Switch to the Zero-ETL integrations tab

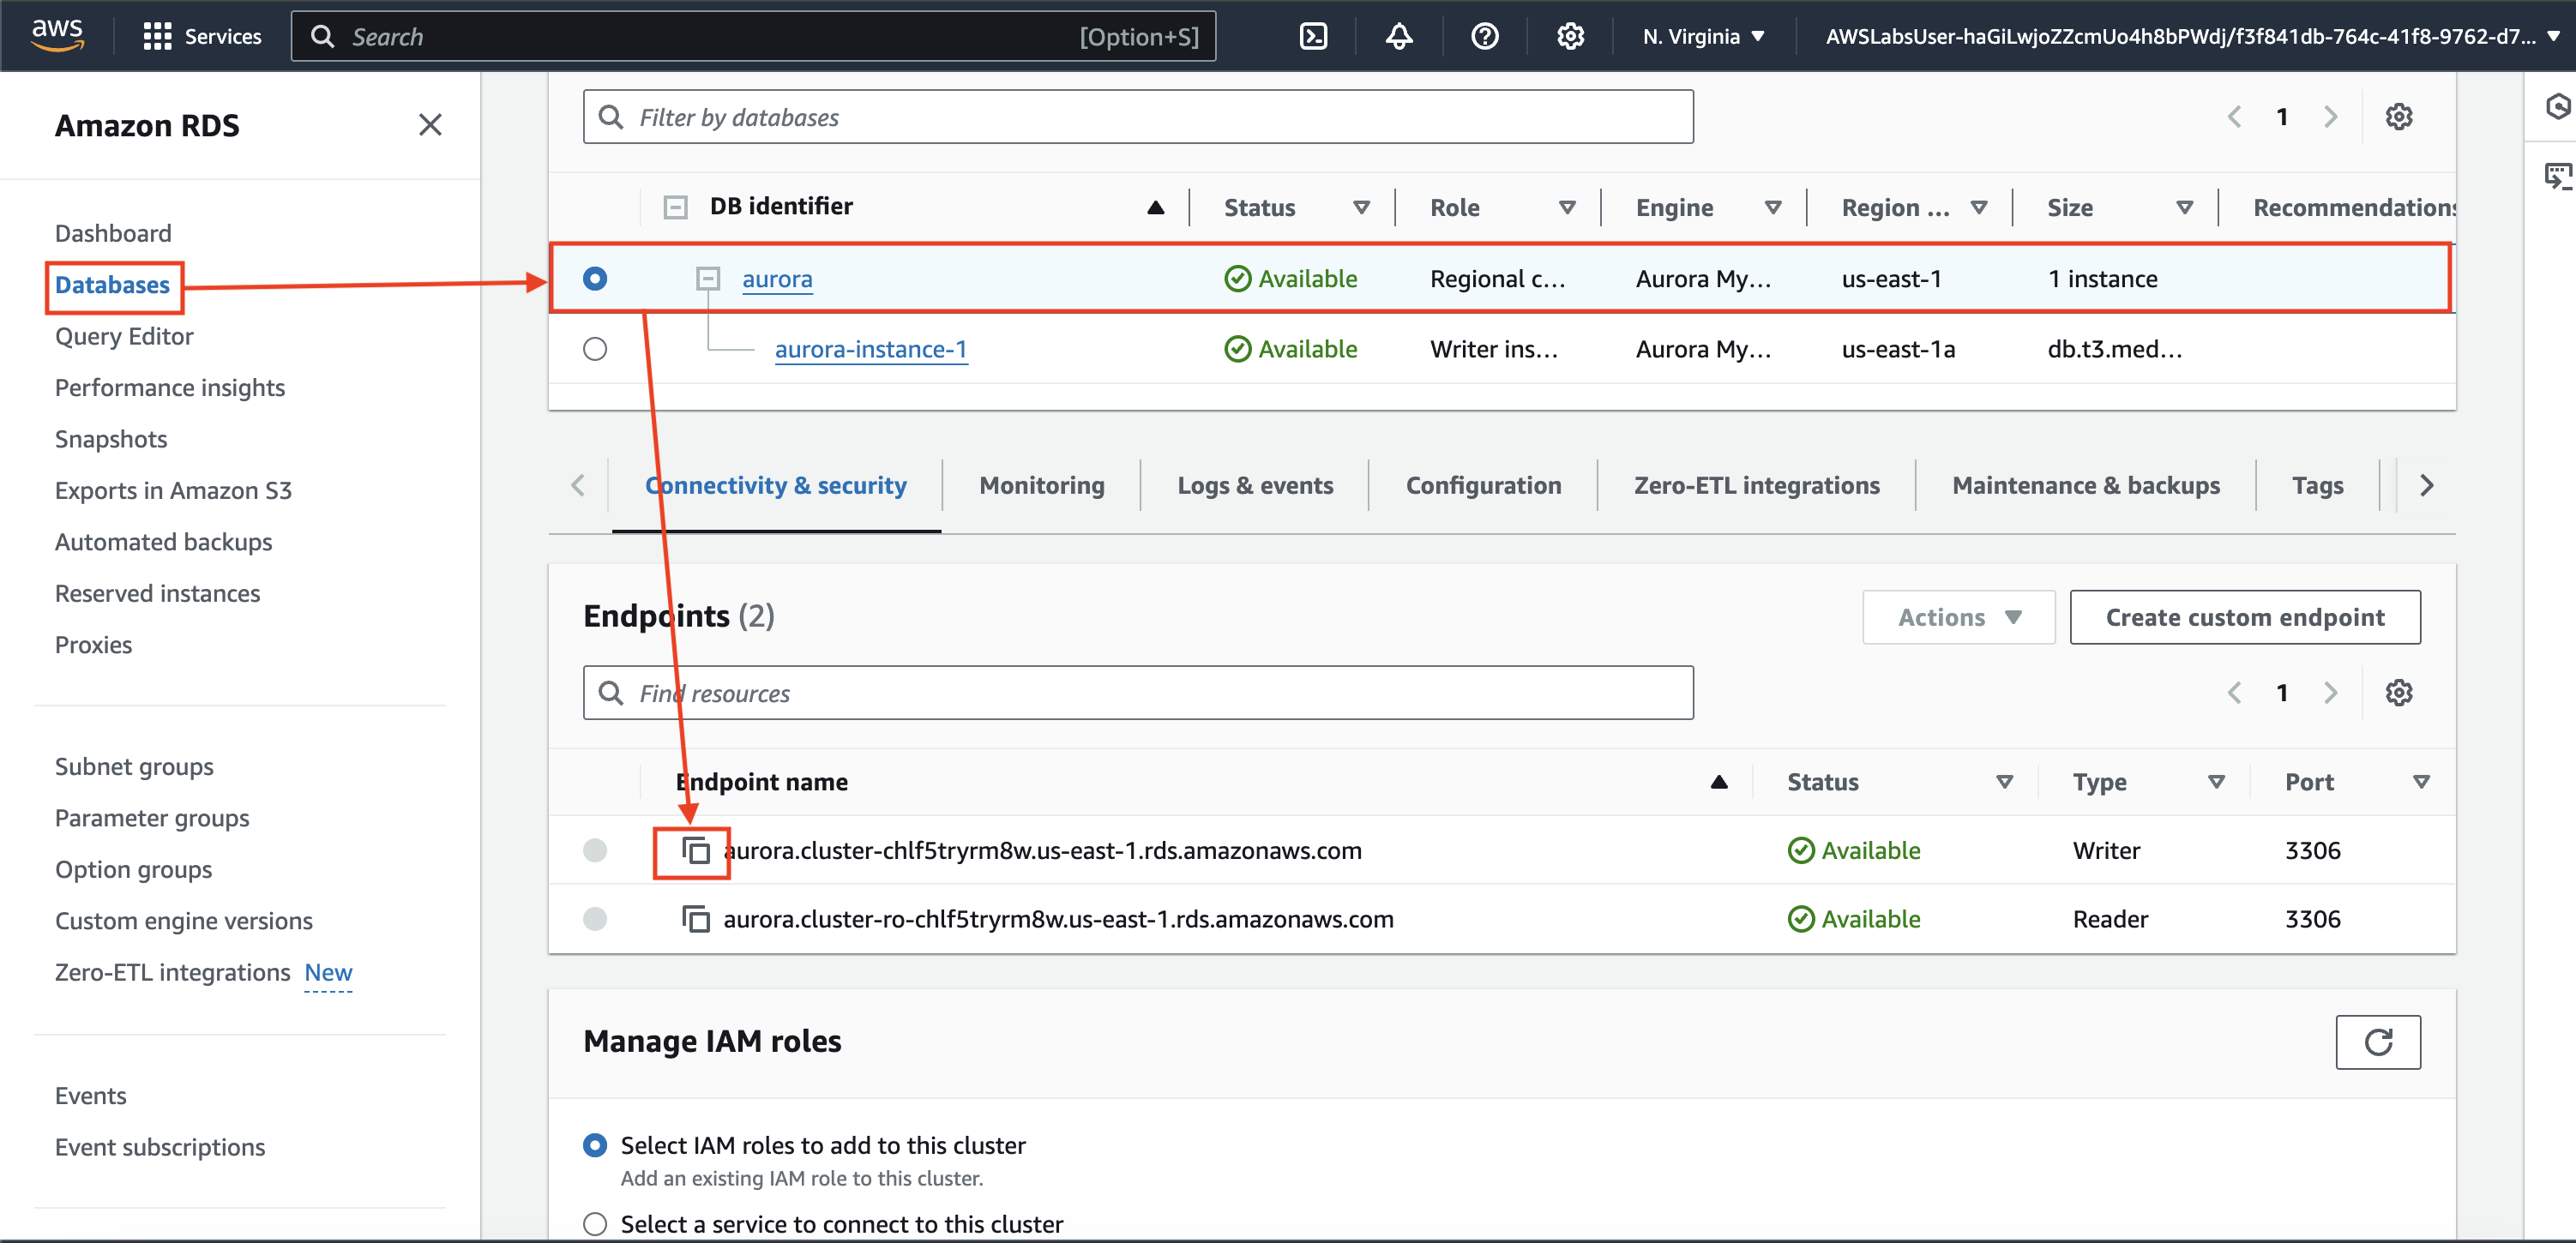(1757, 485)
